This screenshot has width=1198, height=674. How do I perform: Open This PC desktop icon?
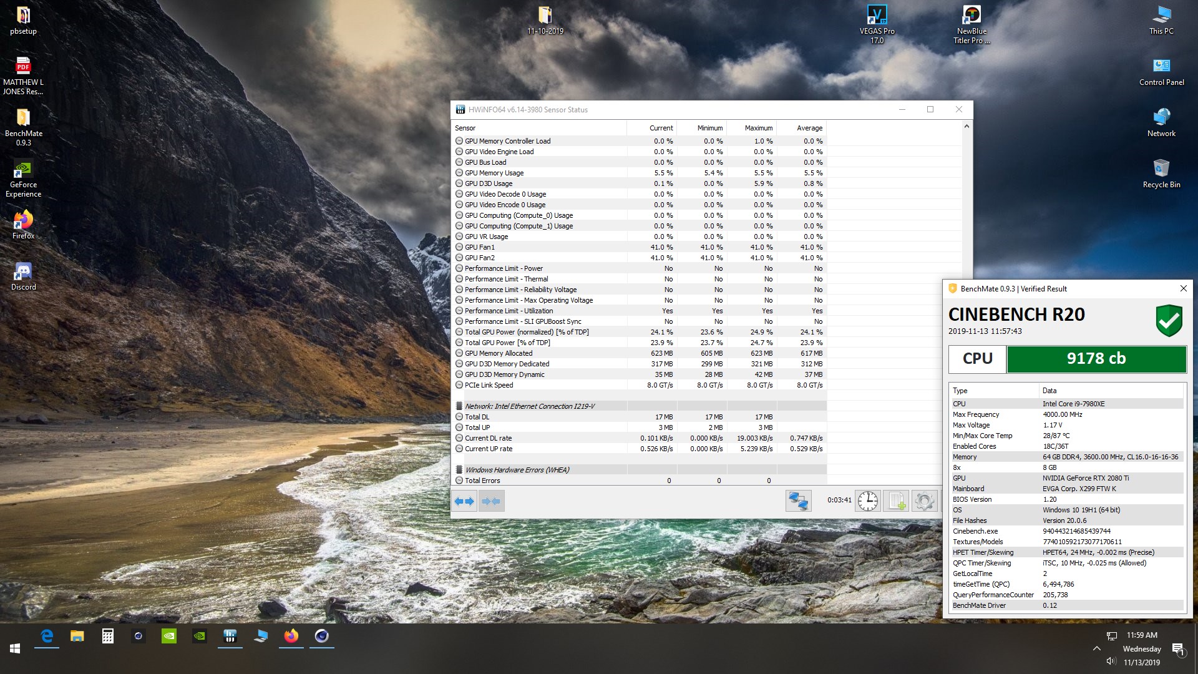(1161, 21)
